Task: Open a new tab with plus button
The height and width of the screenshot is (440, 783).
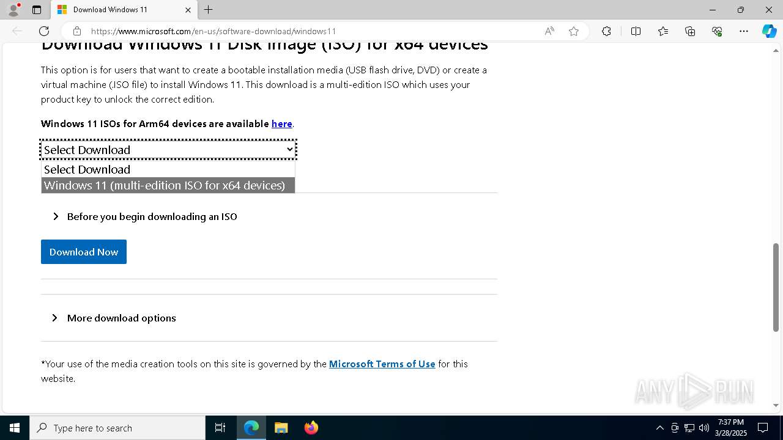Action: 209,10
